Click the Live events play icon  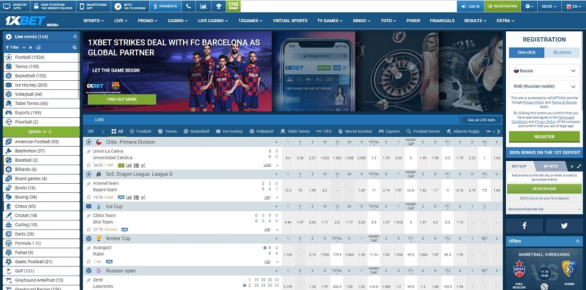point(8,36)
